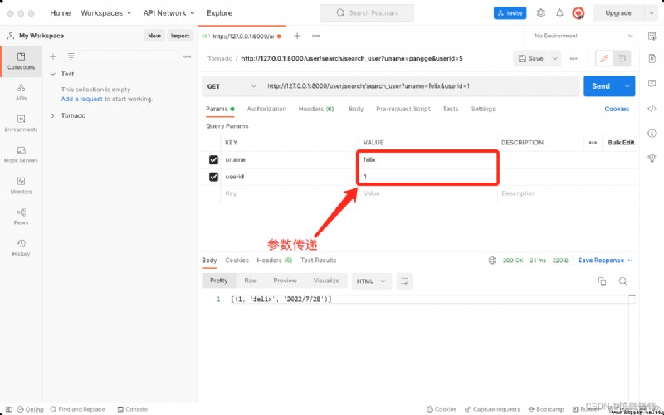
Task: Open the No Environment selector
Action: click(583, 36)
